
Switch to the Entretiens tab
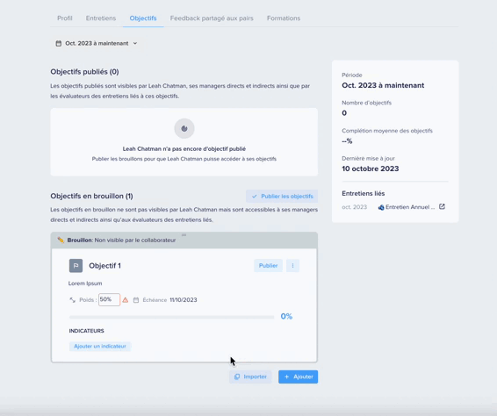click(101, 18)
